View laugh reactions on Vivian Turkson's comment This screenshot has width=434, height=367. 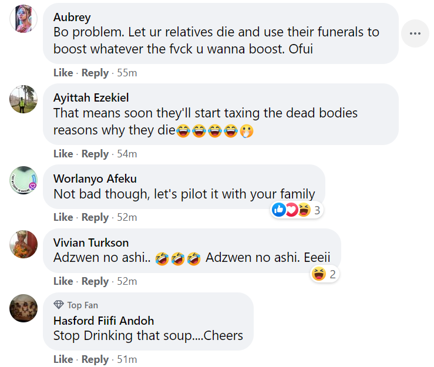[324, 274]
